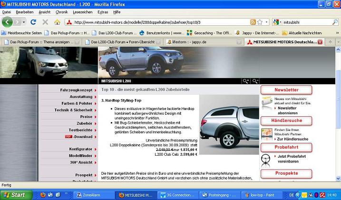Click the Probefahrt button
This screenshot has width=341, height=200.
286,147
